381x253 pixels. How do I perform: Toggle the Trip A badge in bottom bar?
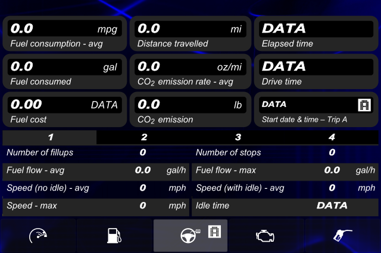tap(214, 231)
